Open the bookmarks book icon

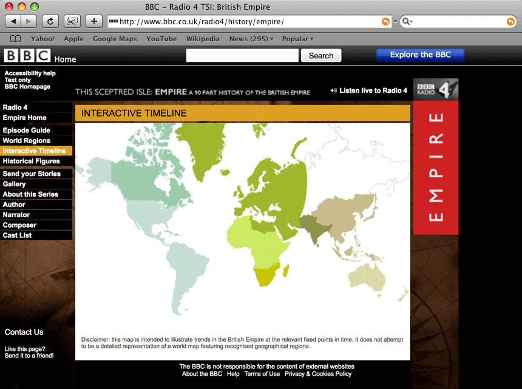(x=15, y=39)
